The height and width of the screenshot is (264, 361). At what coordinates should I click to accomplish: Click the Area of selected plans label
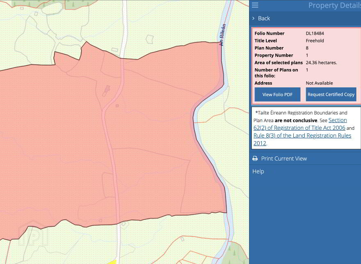pyautogui.click(x=279, y=63)
